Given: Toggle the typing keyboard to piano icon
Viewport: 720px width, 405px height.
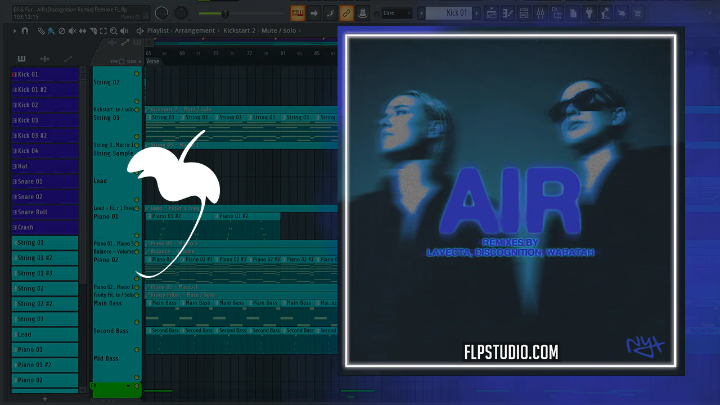Looking at the screenshot, I should 298,13.
